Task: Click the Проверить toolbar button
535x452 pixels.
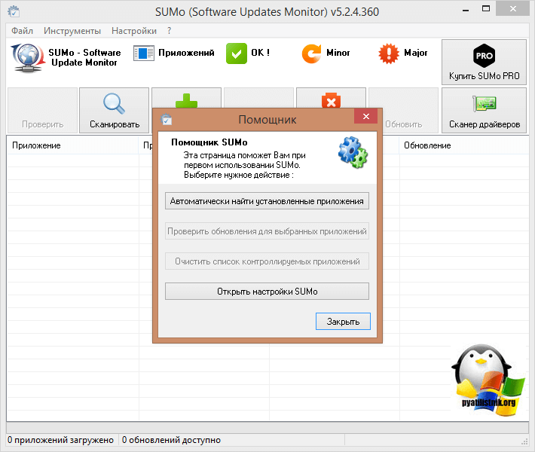Action: (x=43, y=110)
